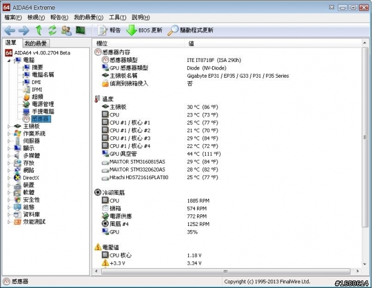372x288 pixels.
Task: Select IPMI in the tree
Action: (x=37, y=90)
